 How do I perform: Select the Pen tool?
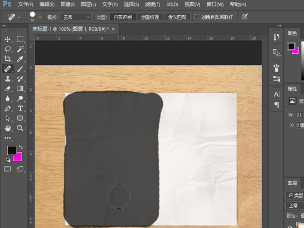[8, 108]
